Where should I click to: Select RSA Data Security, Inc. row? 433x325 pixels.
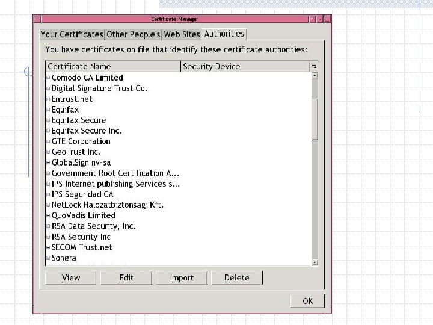178,226
